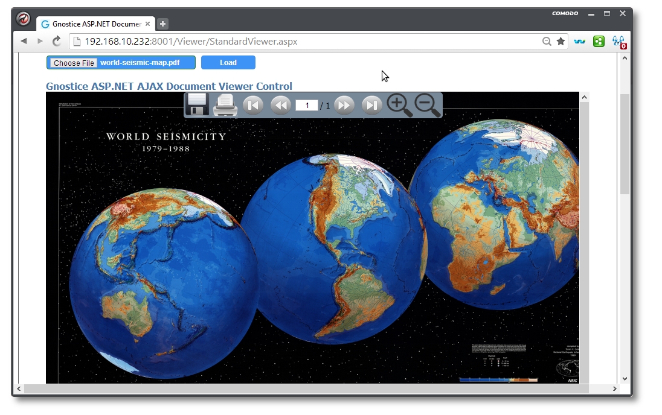662x415 pixels.
Task: Go back in browser history
Action: [x=24, y=41]
